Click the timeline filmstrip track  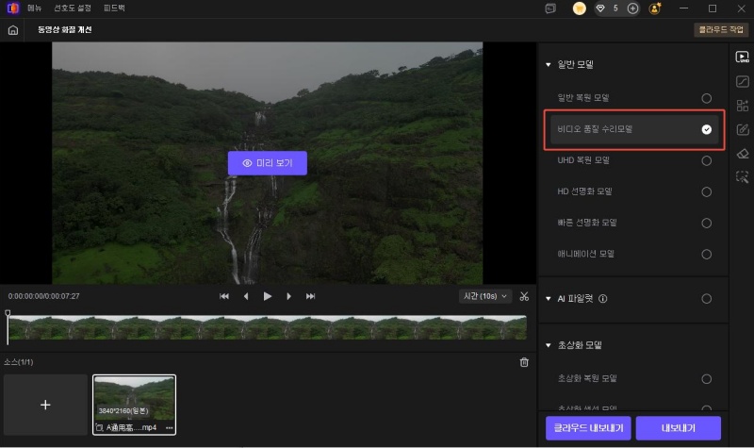[x=268, y=327]
